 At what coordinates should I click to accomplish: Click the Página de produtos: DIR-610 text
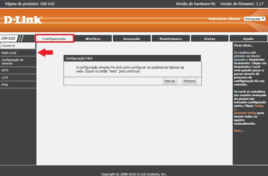pyautogui.click(x=30, y=4)
